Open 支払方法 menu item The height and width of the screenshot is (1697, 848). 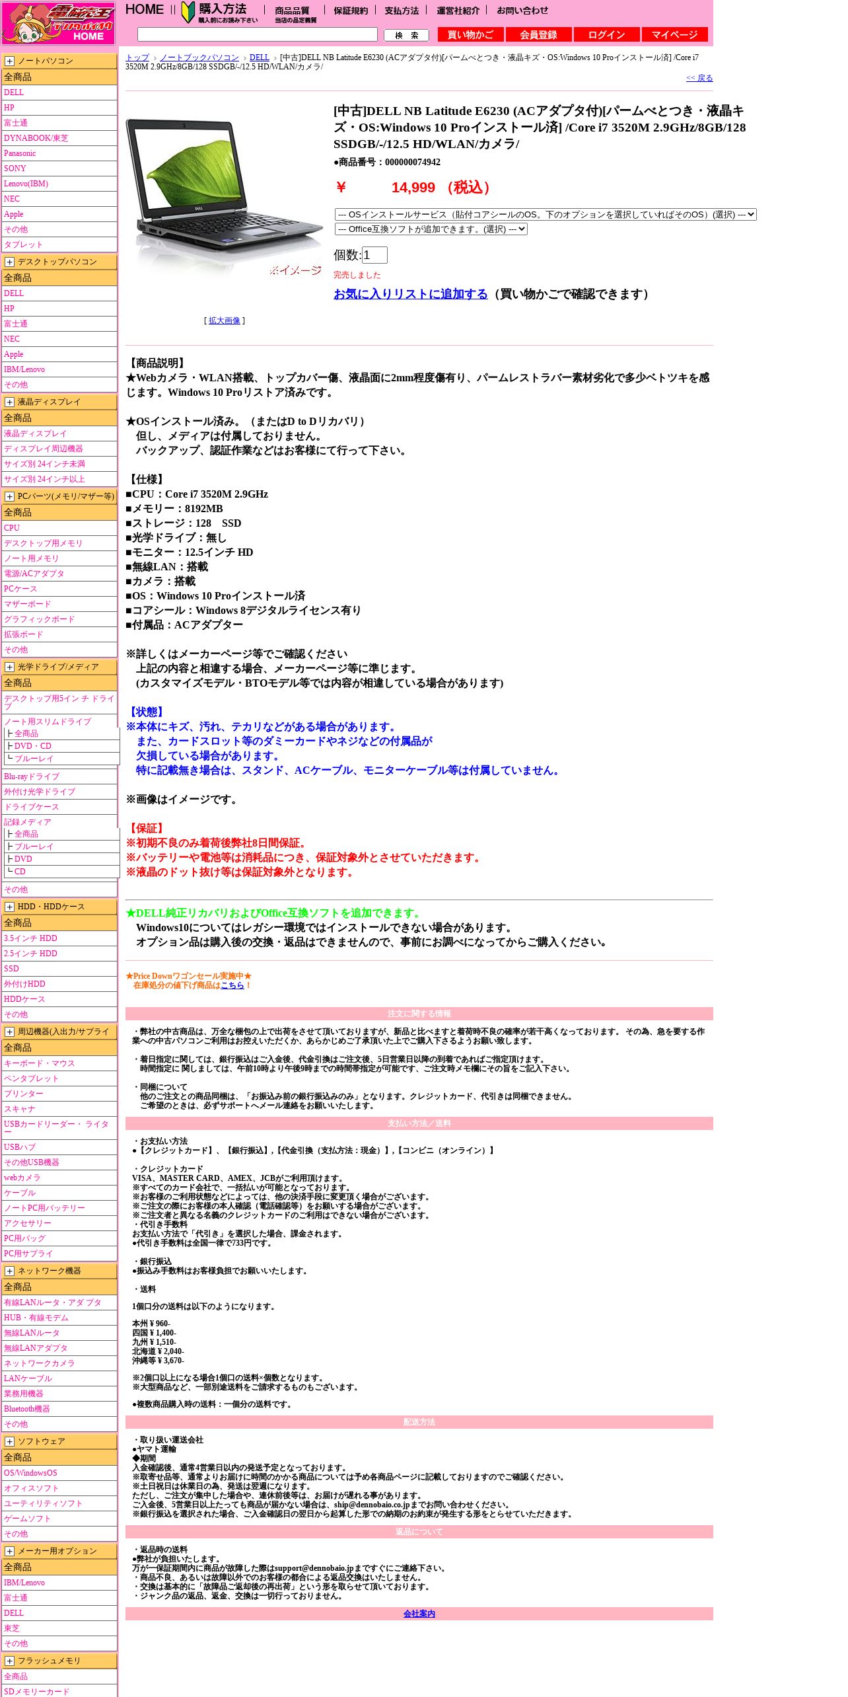click(402, 11)
